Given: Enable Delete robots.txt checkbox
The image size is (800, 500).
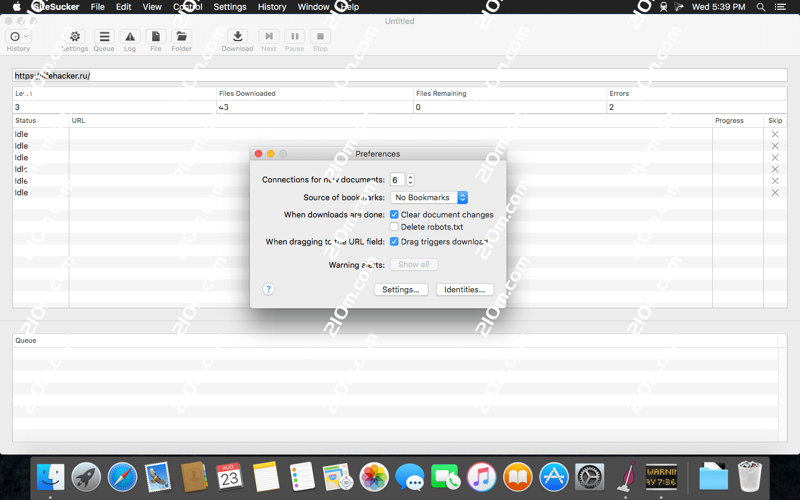Looking at the screenshot, I should click(x=394, y=227).
